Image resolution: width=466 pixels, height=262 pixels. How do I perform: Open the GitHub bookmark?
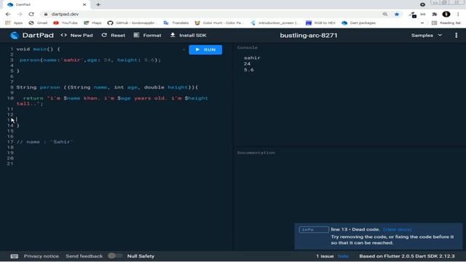132,23
